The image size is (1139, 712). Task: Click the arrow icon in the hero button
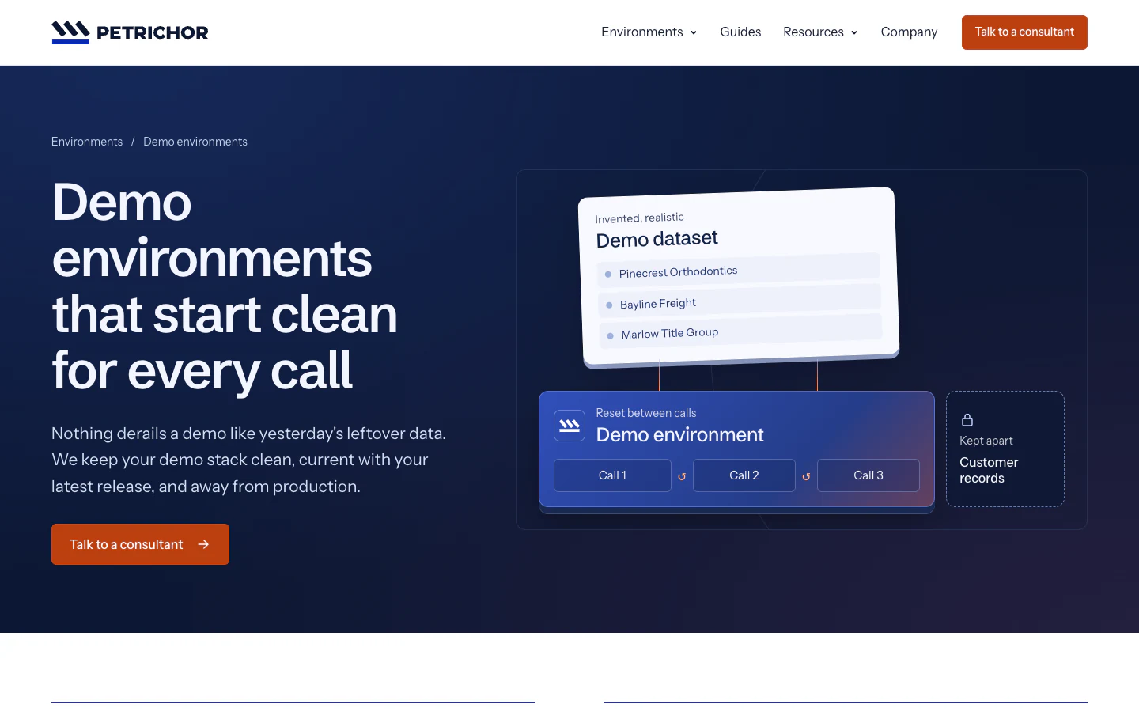coord(203,544)
